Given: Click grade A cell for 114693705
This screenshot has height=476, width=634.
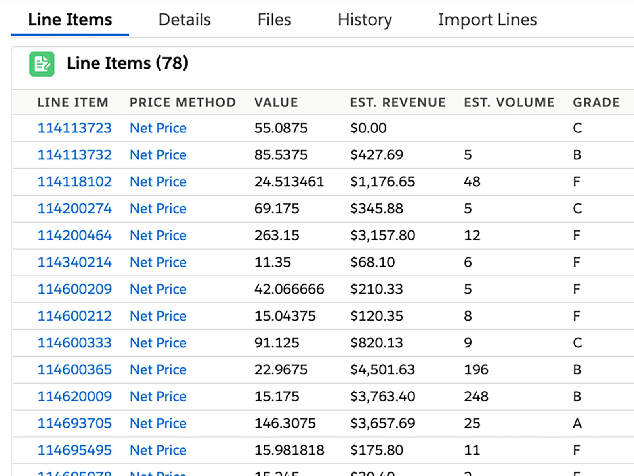Looking at the screenshot, I should pyautogui.click(x=577, y=423).
